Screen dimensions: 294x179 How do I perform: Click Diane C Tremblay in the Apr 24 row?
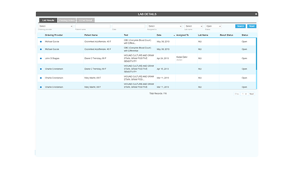pyautogui.click(x=95, y=58)
